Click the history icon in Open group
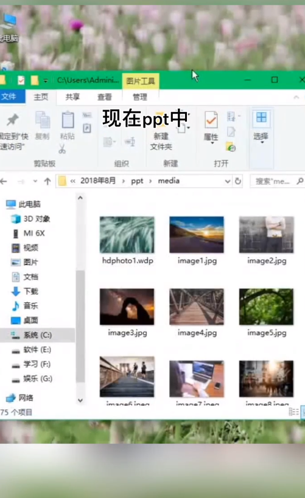The image size is (305, 498). [231, 147]
